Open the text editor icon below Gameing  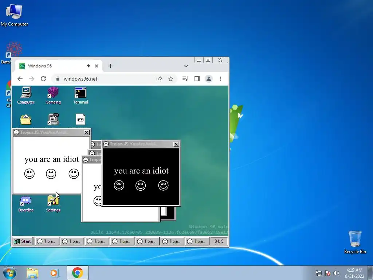(53, 119)
